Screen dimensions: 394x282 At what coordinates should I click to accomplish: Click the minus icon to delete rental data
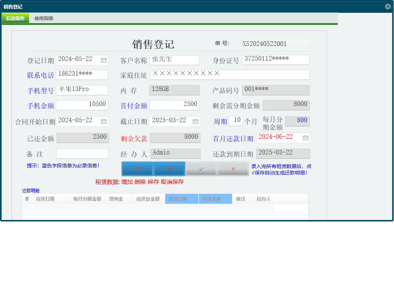pyautogui.click(x=169, y=168)
